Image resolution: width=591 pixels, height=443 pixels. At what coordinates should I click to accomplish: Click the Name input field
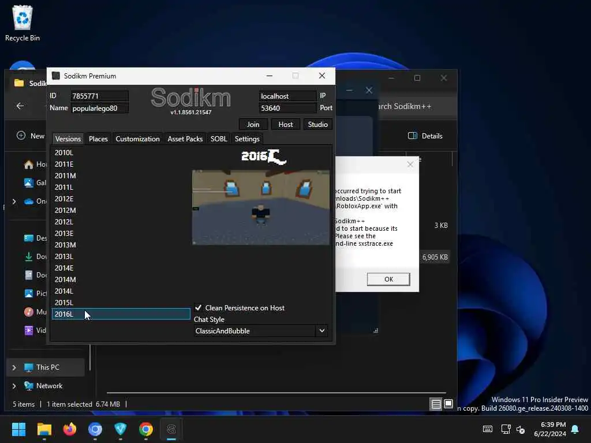(x=99, y=108)
